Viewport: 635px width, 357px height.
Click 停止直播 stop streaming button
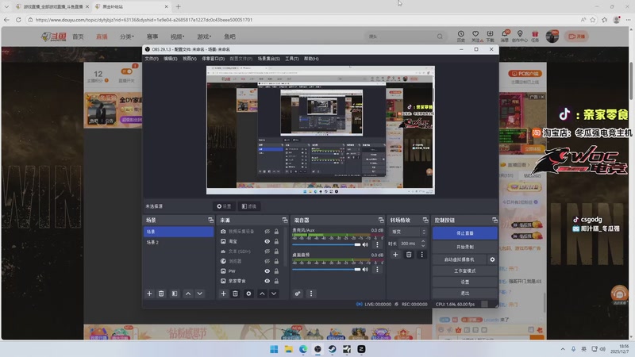click(x=464, y=233)
